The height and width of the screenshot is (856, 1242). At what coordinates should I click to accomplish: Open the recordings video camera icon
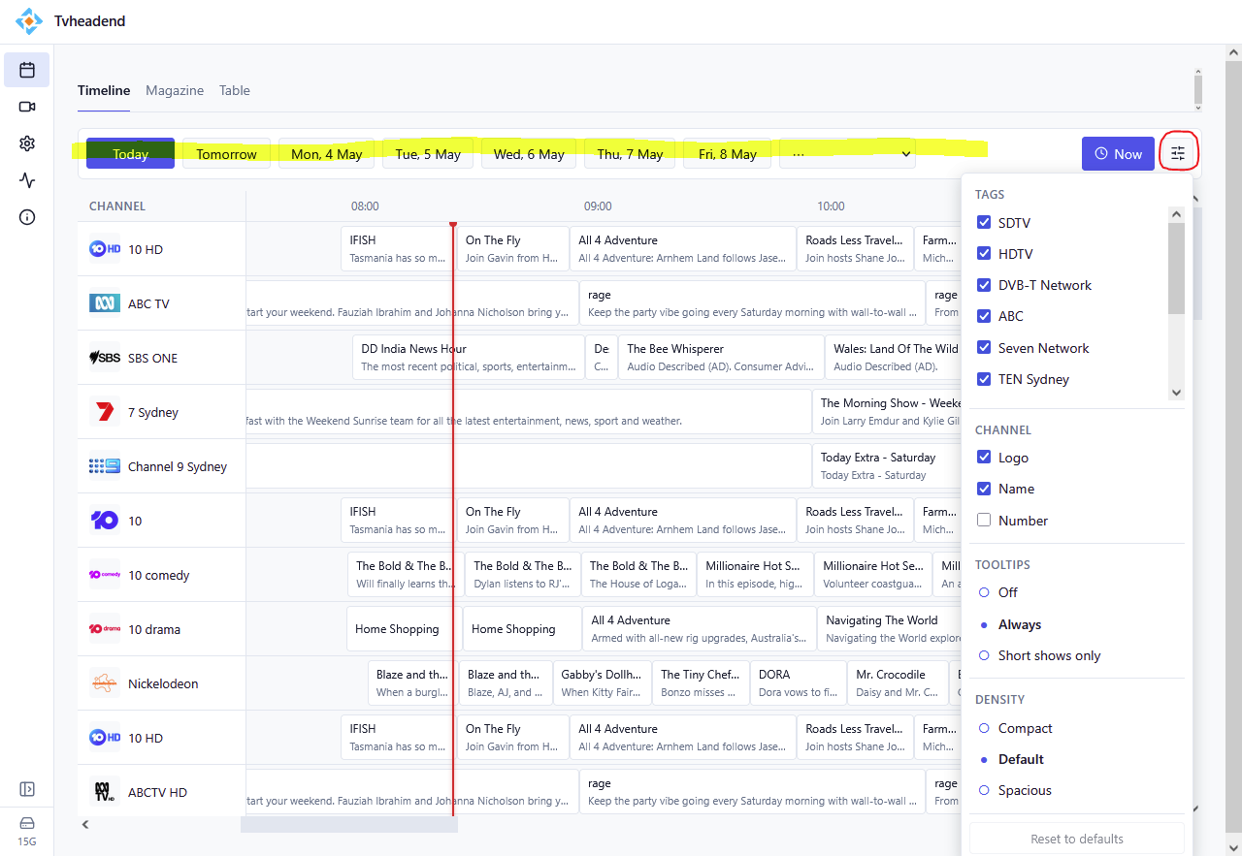27,107
